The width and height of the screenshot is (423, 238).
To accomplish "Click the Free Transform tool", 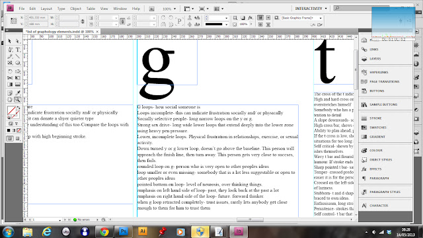I will pyautogui.click(x=18, y=78).
